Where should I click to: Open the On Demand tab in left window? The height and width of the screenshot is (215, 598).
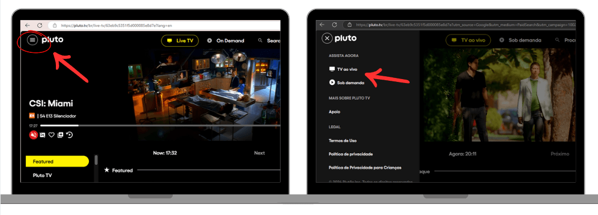tap(225, 41)
